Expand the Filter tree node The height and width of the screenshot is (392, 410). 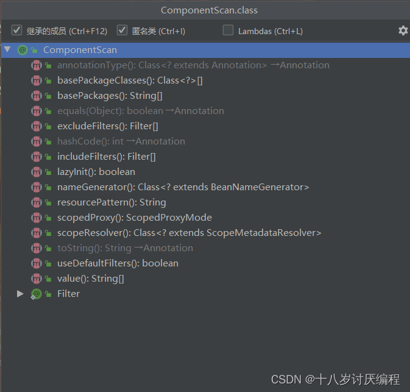coord(20,294)
